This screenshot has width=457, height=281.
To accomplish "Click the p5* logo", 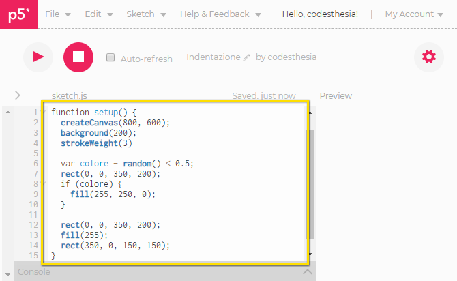I will click(18, 14).
